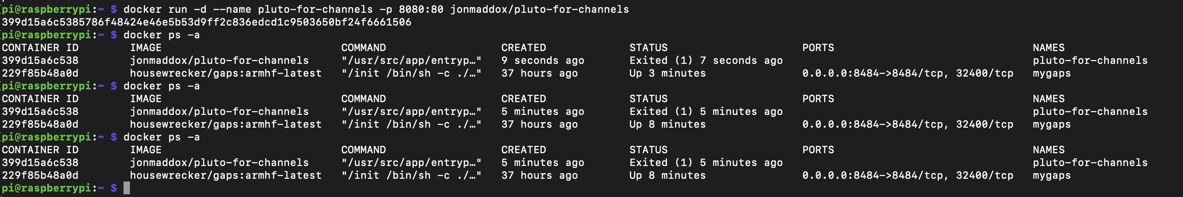Click the -p flag in docker run command
This screenshot has height=197, width=1183.
(385, 9)
